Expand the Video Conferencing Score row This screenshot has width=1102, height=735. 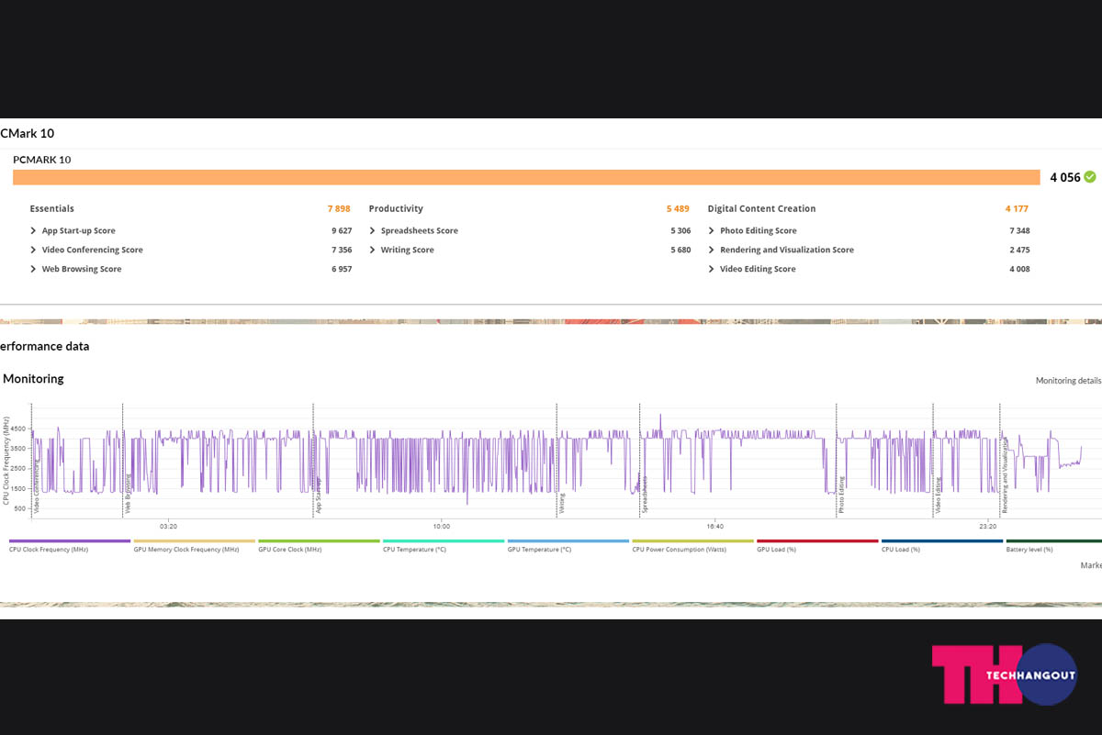(x=33, y=251)
